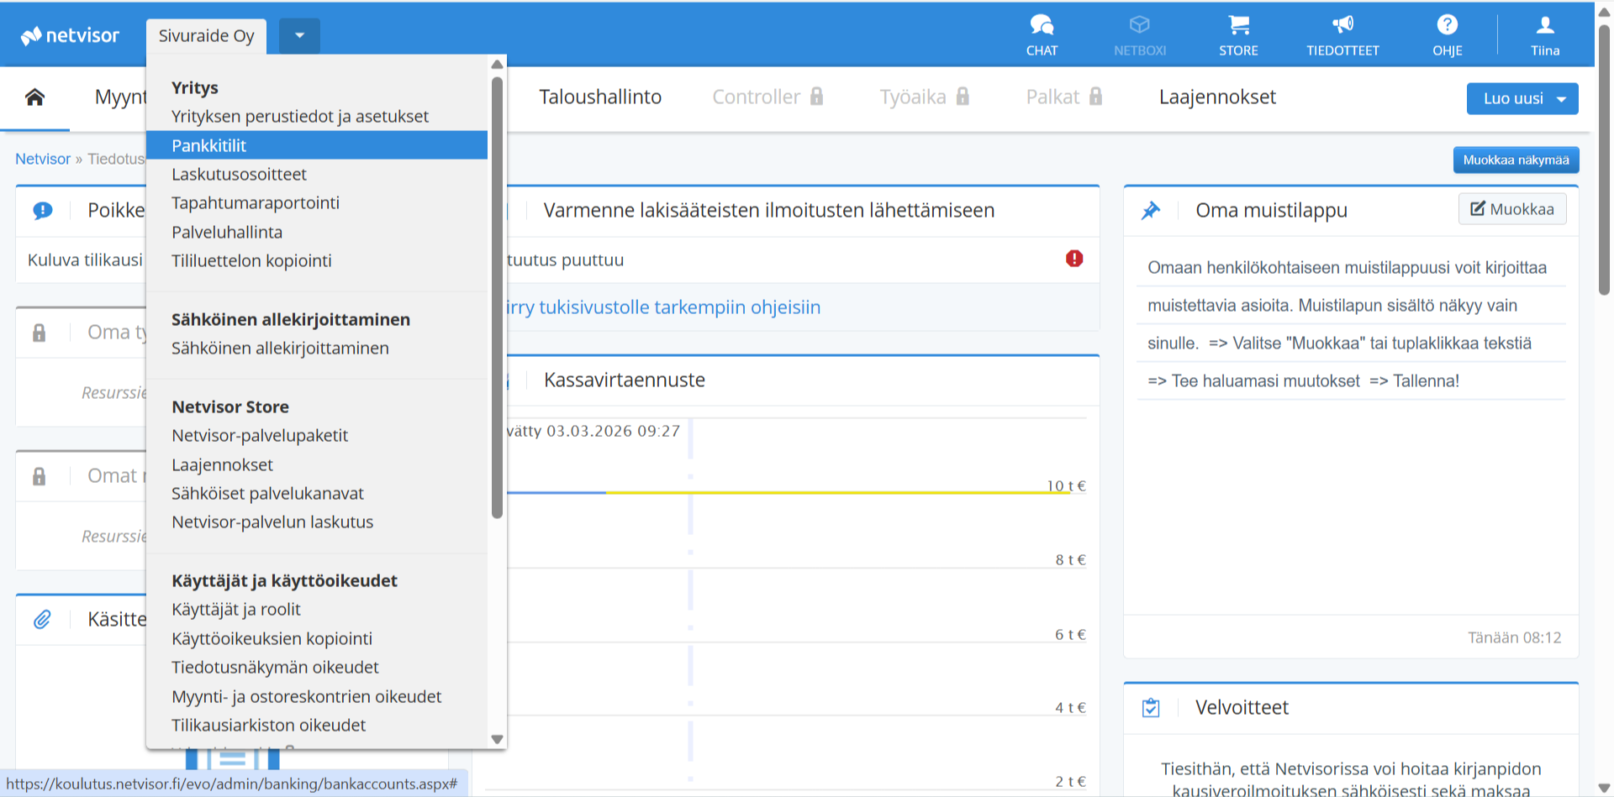This screenshot has width=1614, height=797.
Task: Click Muokkaa button on the muistilappu
Action: 1512,209
